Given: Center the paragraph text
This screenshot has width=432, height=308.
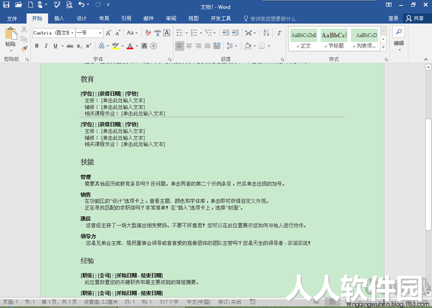Looking at the screenshot, I should 189,46.
